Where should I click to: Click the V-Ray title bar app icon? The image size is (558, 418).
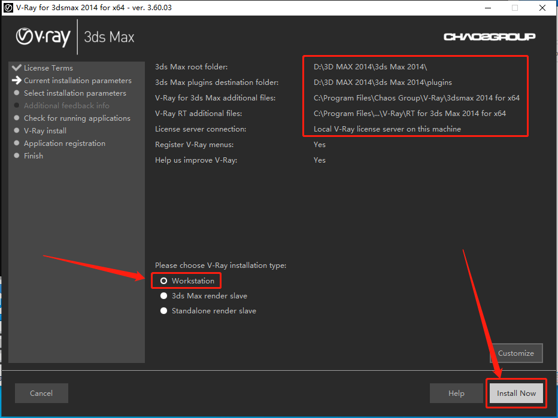click(8, 8)
